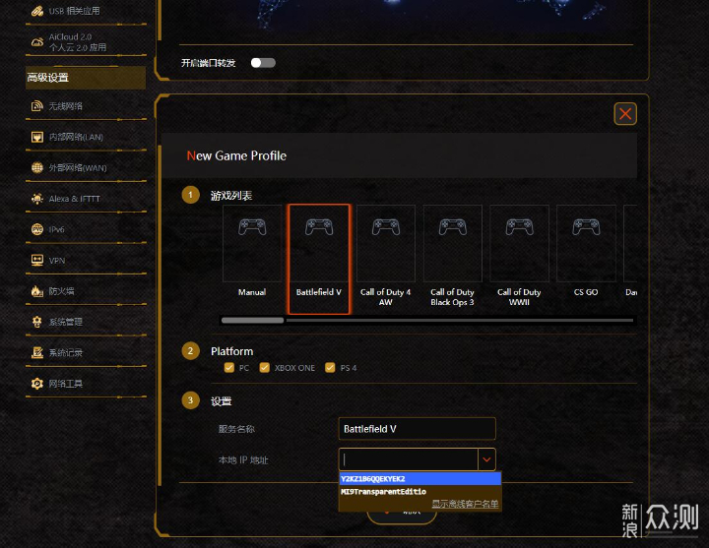The width and height of the screenshot is (709, 548).
Task: Click the wireless network sidebar icon
Action: click(37, 106)
